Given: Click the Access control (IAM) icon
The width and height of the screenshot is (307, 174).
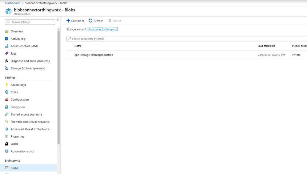Looking at the screenshot, I should 7,46.
